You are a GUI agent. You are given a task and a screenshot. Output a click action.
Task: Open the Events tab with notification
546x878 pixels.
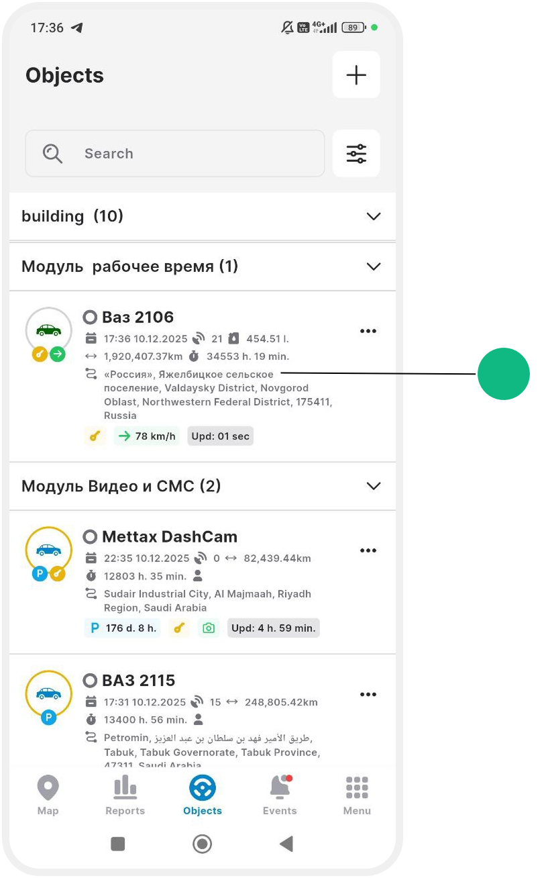tap(280, 795)
